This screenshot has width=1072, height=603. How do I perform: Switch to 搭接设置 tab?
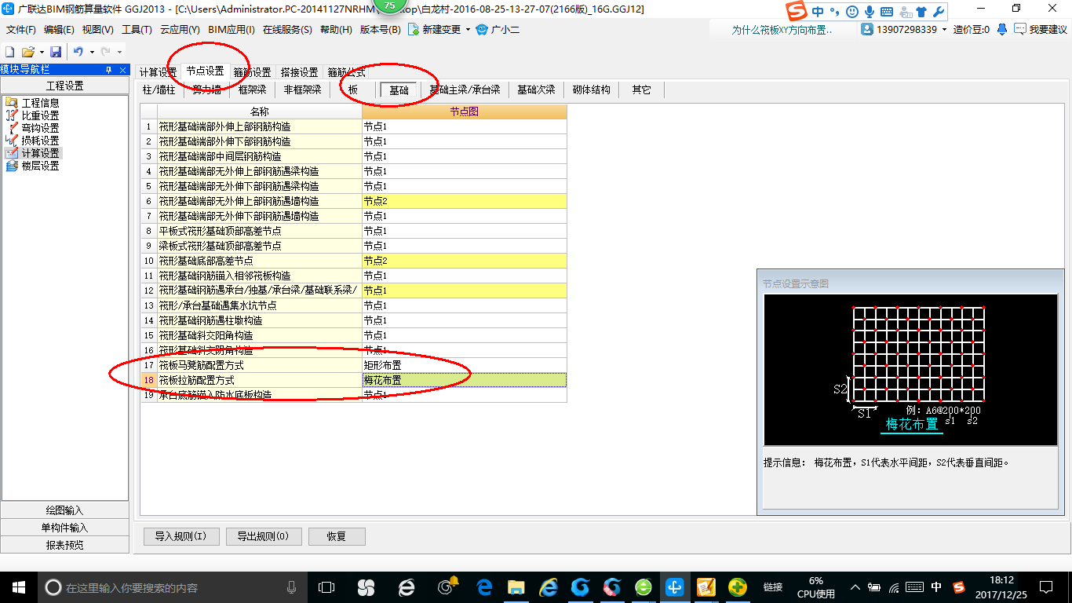[x=300, y=72]
